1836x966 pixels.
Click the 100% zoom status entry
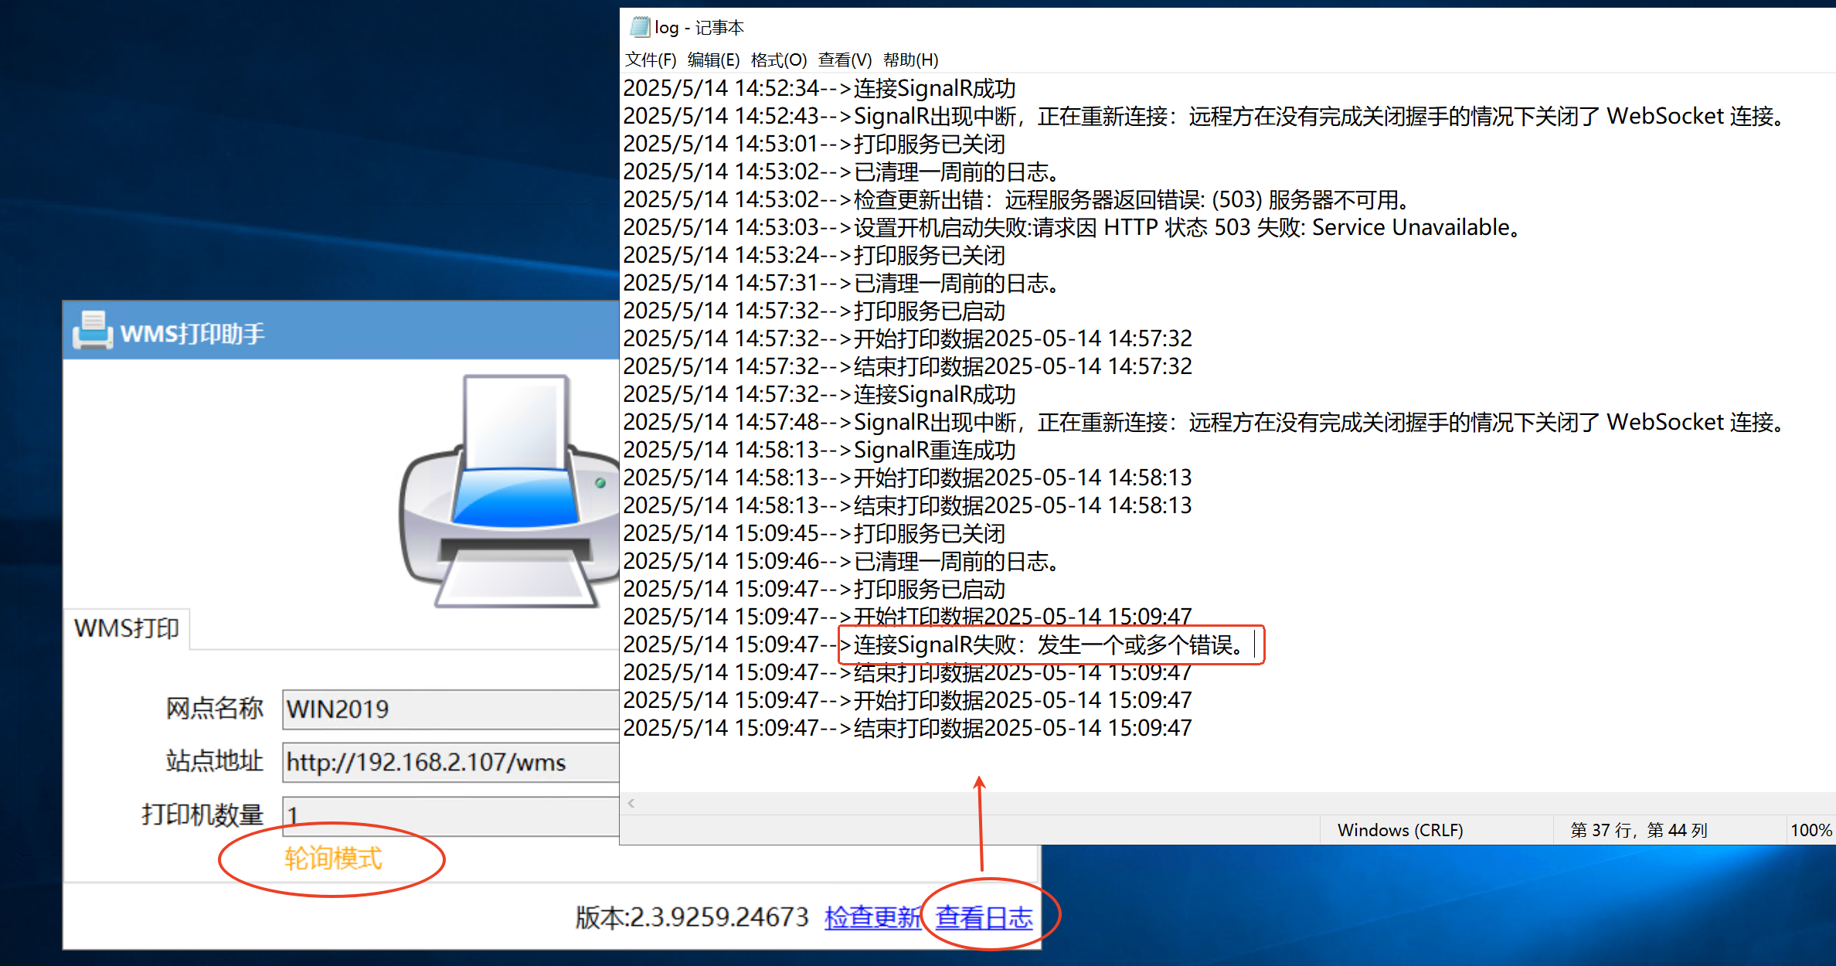1810,830
